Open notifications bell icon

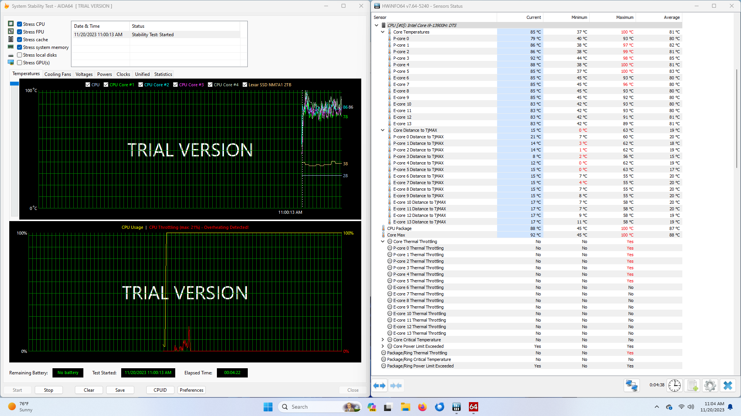pyautogui.click(x=730, y=407)
